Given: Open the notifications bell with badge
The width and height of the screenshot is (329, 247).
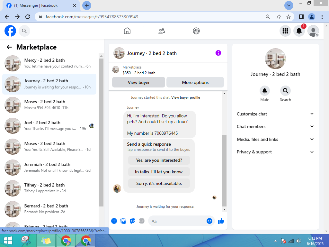Looking at the screenshot, I should pos(299,31).
